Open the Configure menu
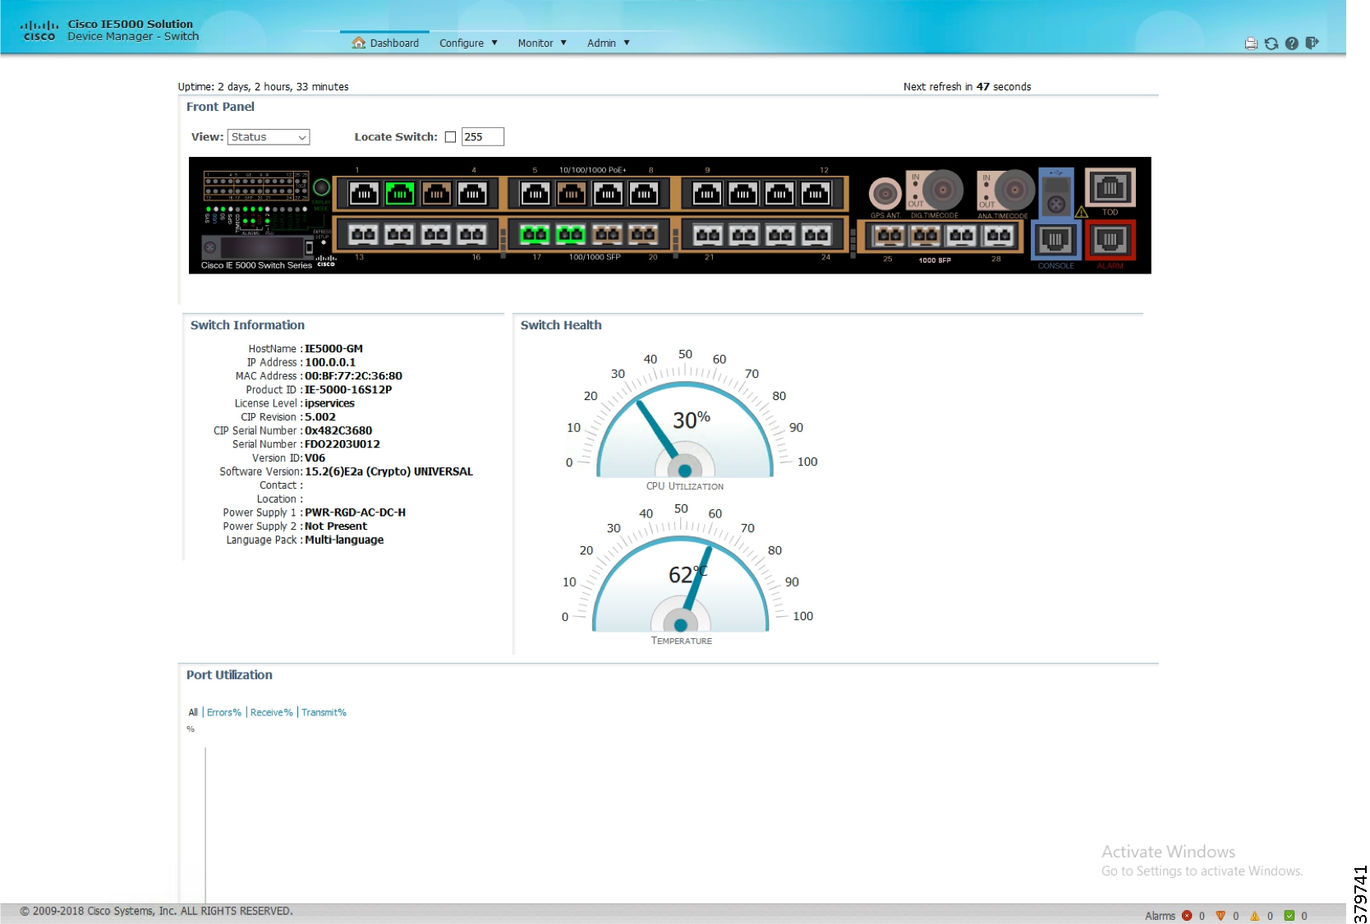 click(x=468, y=43)
